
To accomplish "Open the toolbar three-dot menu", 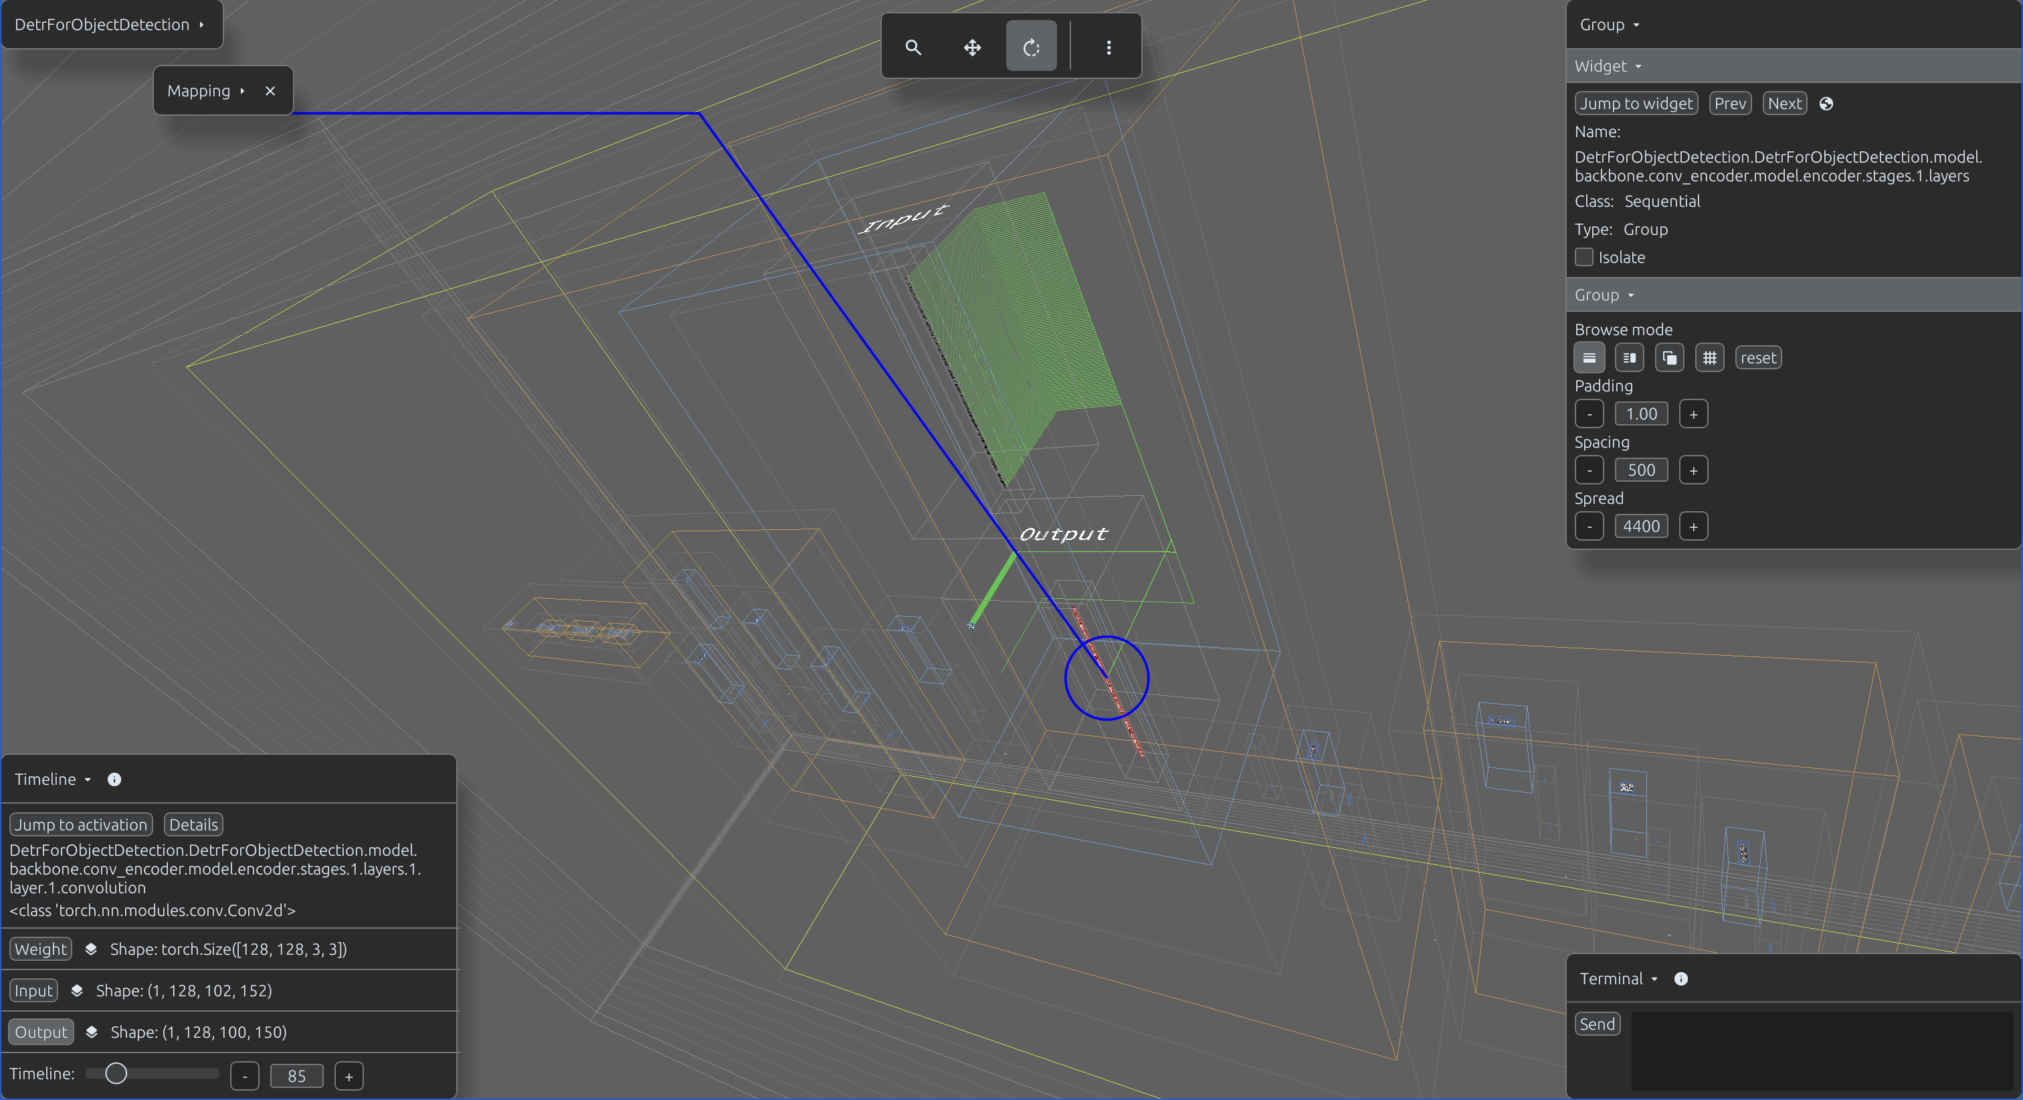I will 1108,47.
